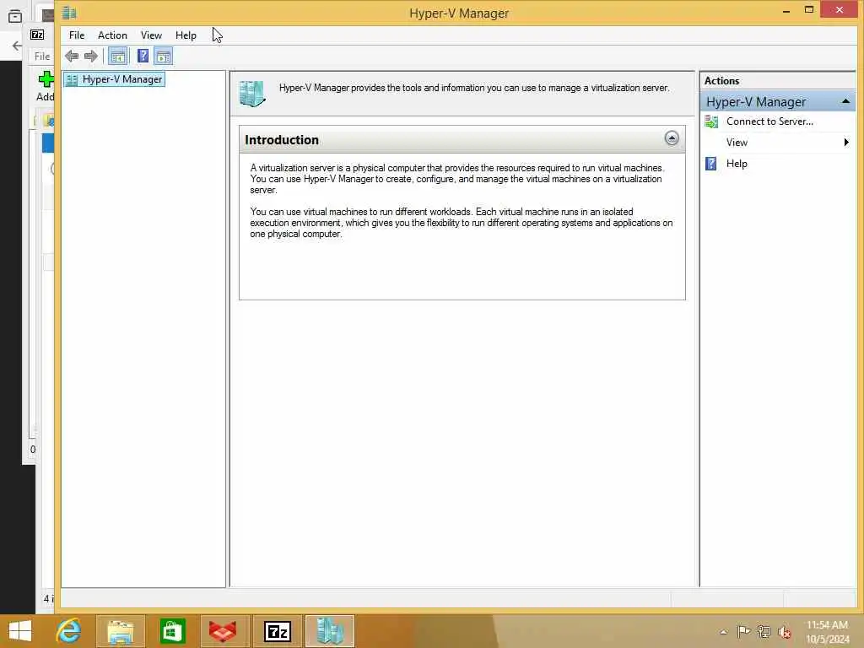The height and width of the screenshot is (648, 864).
Task: Click 7z icon of background 7-Zip window
Action: click(37, 35)
